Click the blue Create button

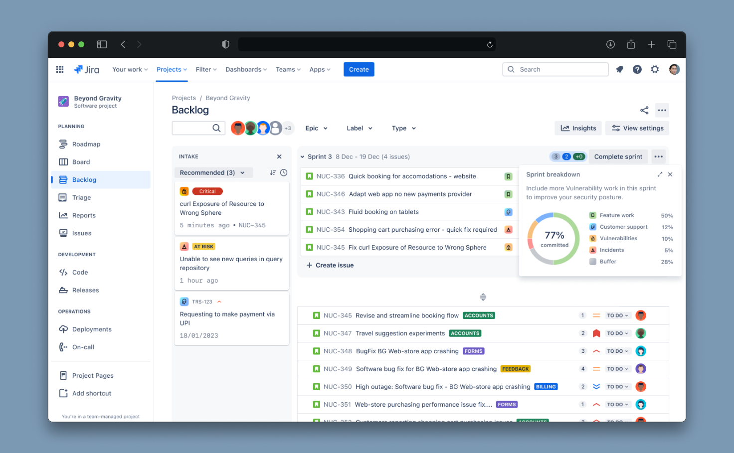tap(359, 70)
